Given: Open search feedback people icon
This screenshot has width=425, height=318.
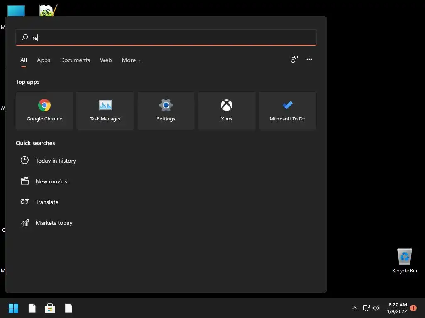Looking at the screenshot, I should [294, 59].
